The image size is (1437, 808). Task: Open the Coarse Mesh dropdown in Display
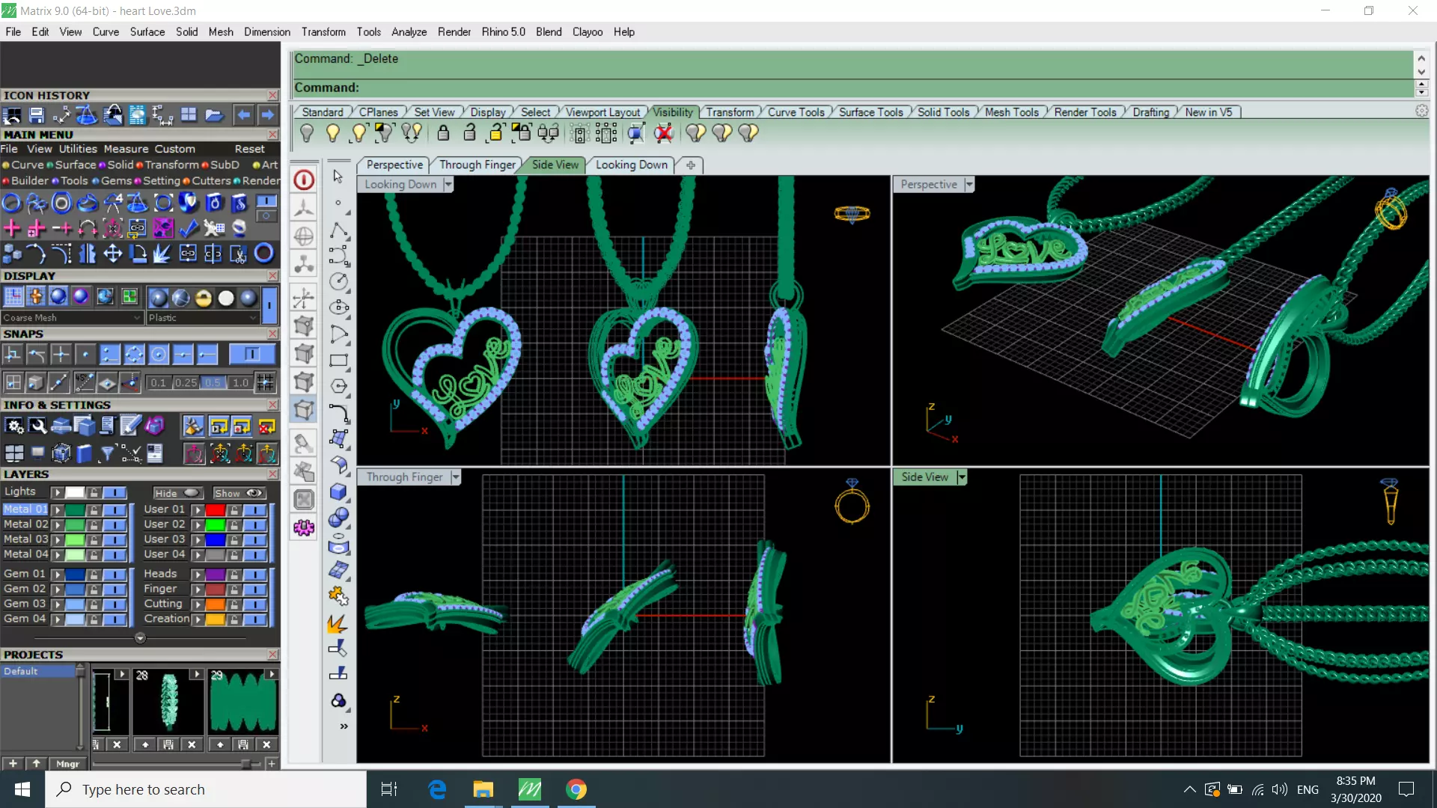[x=137, y=318]
